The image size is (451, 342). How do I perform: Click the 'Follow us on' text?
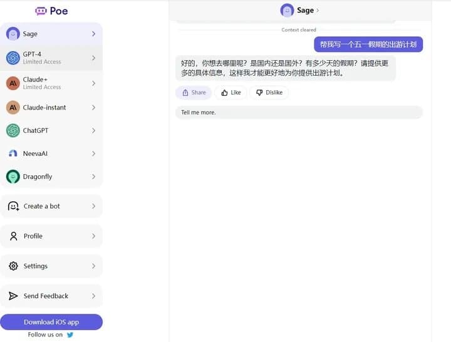tap(45, 334)
